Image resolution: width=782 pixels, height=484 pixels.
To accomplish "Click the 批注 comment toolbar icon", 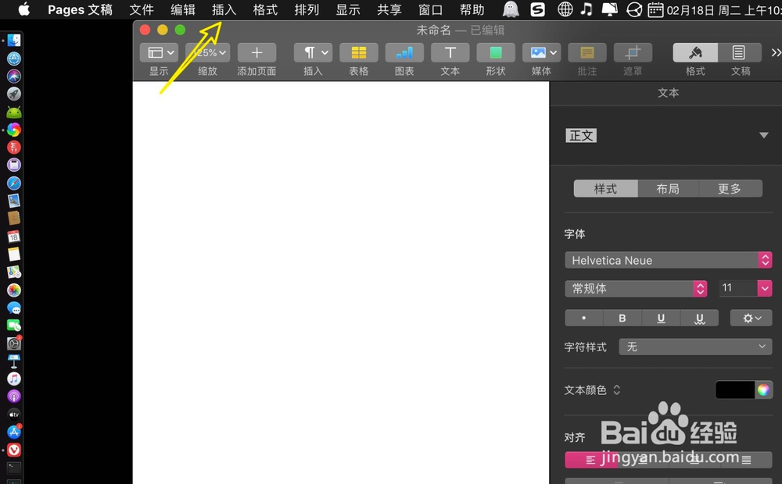I will click(587, 53).
